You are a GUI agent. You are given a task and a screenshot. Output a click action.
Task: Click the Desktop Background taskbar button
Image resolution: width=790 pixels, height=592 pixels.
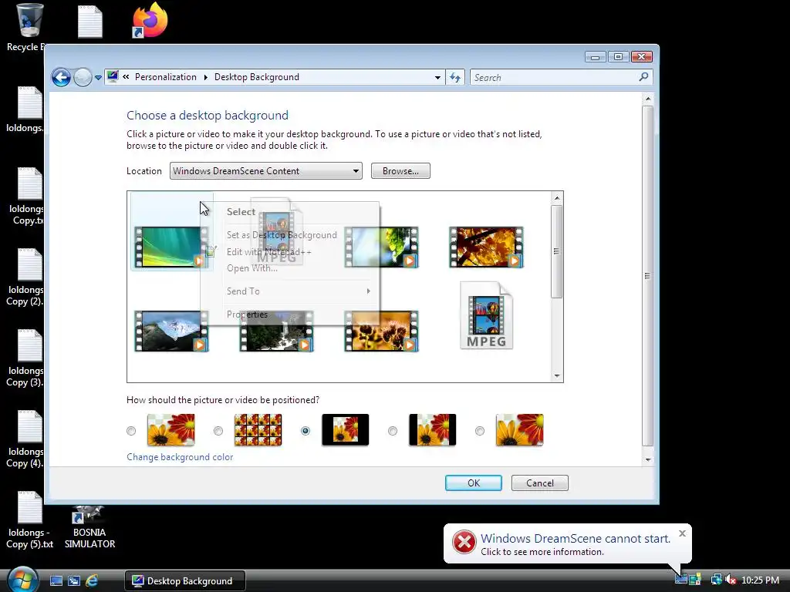pos(185,580)
